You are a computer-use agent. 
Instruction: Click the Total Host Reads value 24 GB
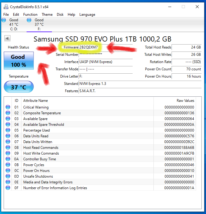[187, 47]
